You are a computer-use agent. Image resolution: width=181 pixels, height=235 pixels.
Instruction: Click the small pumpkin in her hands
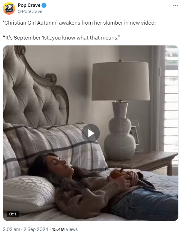(118, 174)
